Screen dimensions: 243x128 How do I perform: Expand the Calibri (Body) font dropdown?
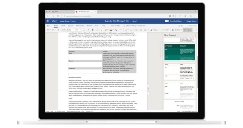point(68,30)
